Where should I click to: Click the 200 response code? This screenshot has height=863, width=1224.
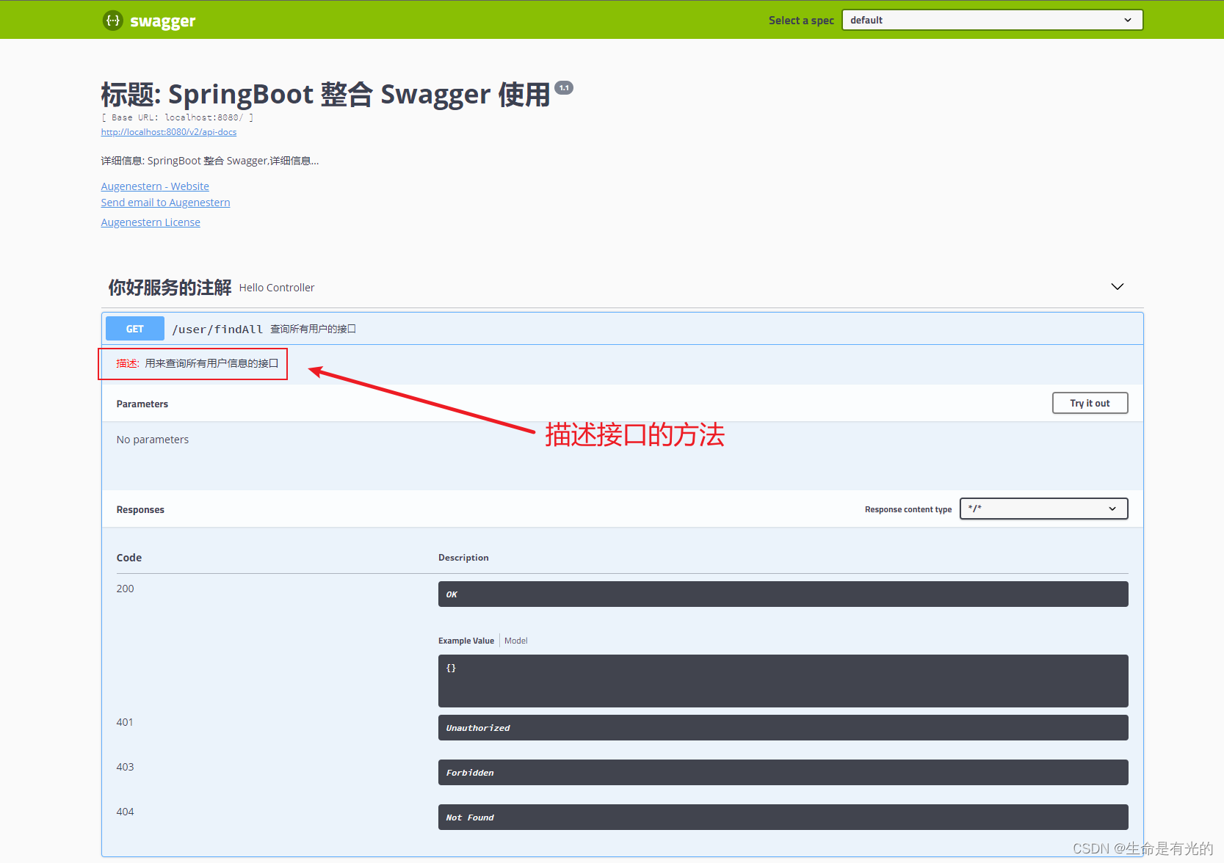click(x=126, y=589)
